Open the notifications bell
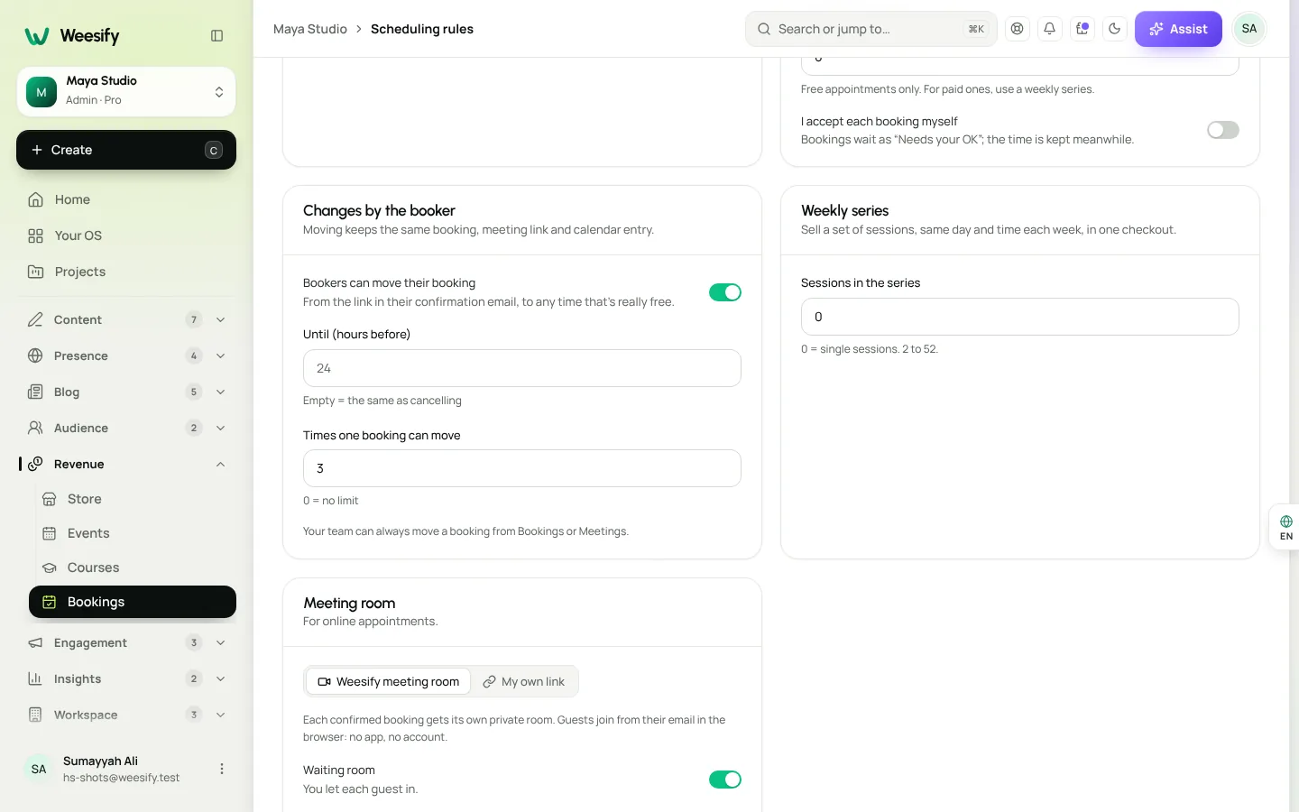 [1050, 29]
